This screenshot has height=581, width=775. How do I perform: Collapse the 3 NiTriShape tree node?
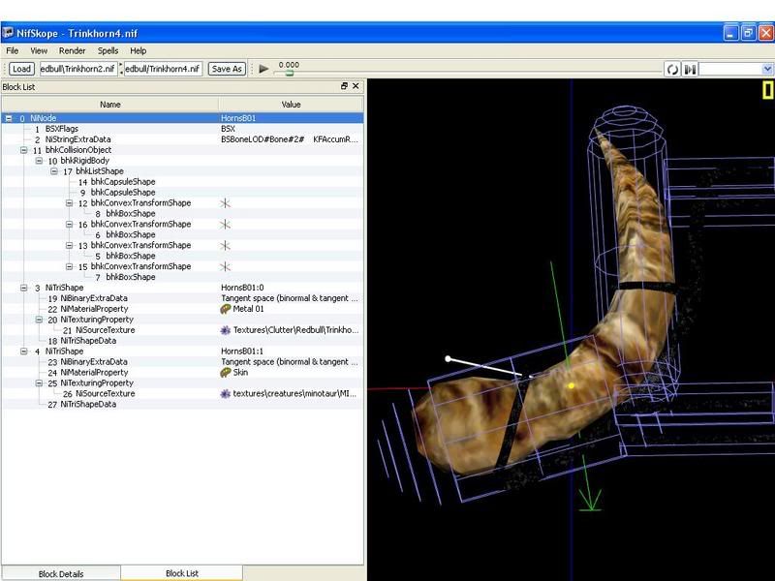tap(23, 288)
